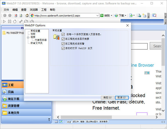Click the page export icon with green arrow
167x129 pixels.
coord(131,16)
